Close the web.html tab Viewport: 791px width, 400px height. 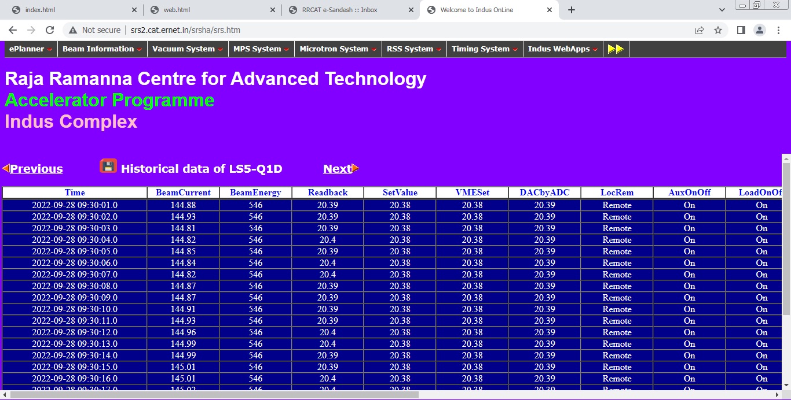coord(273,10)
